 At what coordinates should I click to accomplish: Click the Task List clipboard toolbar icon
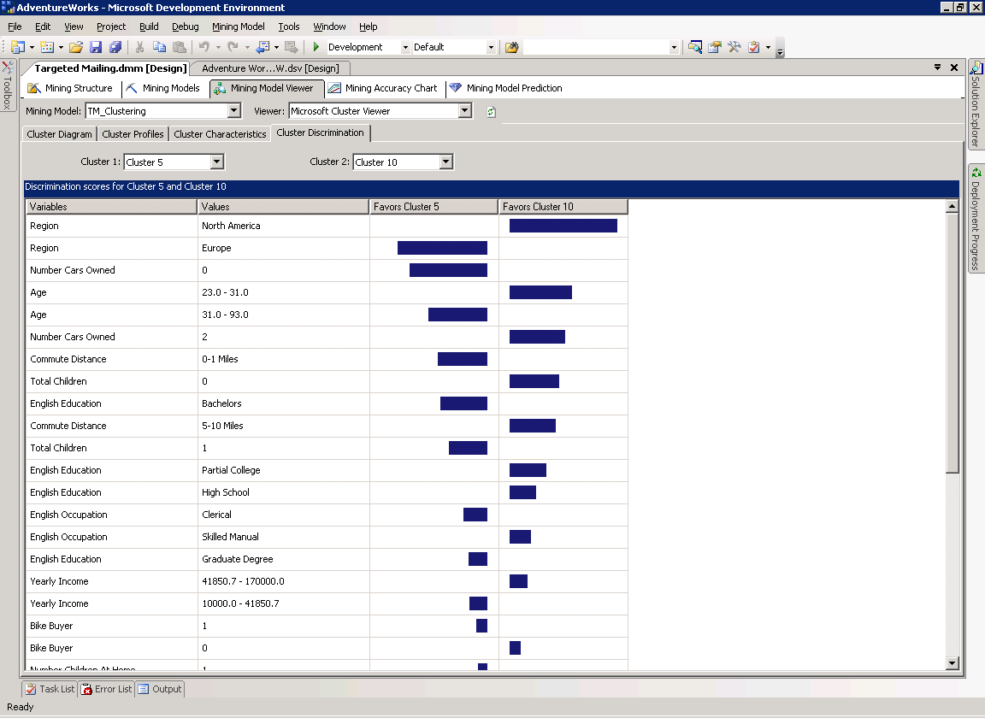coord(754,47)
